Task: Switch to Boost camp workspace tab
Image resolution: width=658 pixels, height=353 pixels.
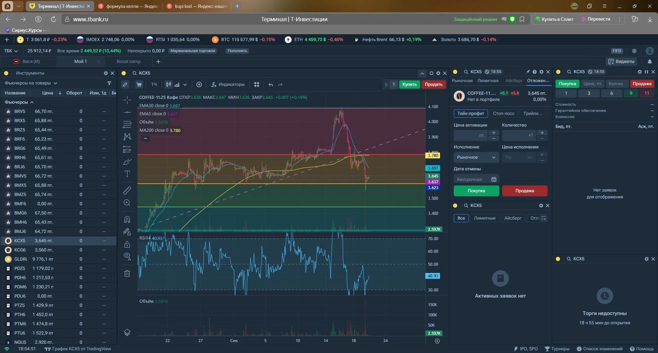Action: click(129, 62)
